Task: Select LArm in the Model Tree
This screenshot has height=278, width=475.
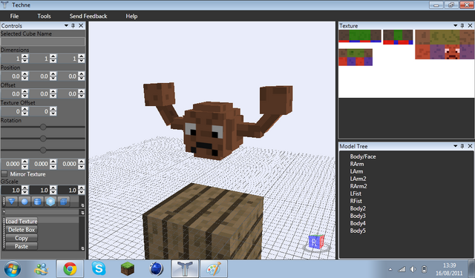Action: click(356, 171)
